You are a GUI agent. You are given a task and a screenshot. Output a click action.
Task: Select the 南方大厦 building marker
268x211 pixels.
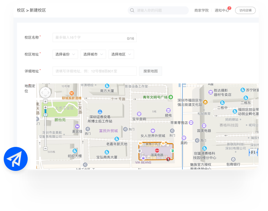point(107,86)
